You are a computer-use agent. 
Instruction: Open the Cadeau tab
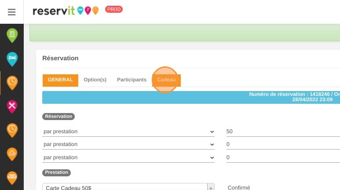166,80
